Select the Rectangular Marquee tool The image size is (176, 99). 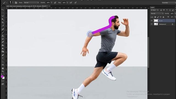pyautogui.click(x=3, y=13)
